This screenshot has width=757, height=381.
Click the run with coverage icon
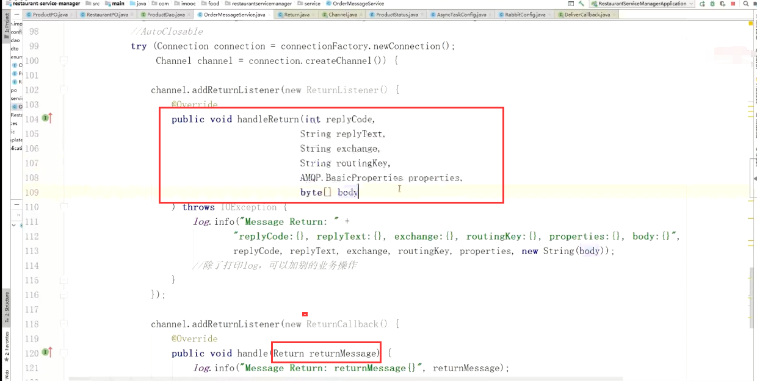[x=722, y=4]
